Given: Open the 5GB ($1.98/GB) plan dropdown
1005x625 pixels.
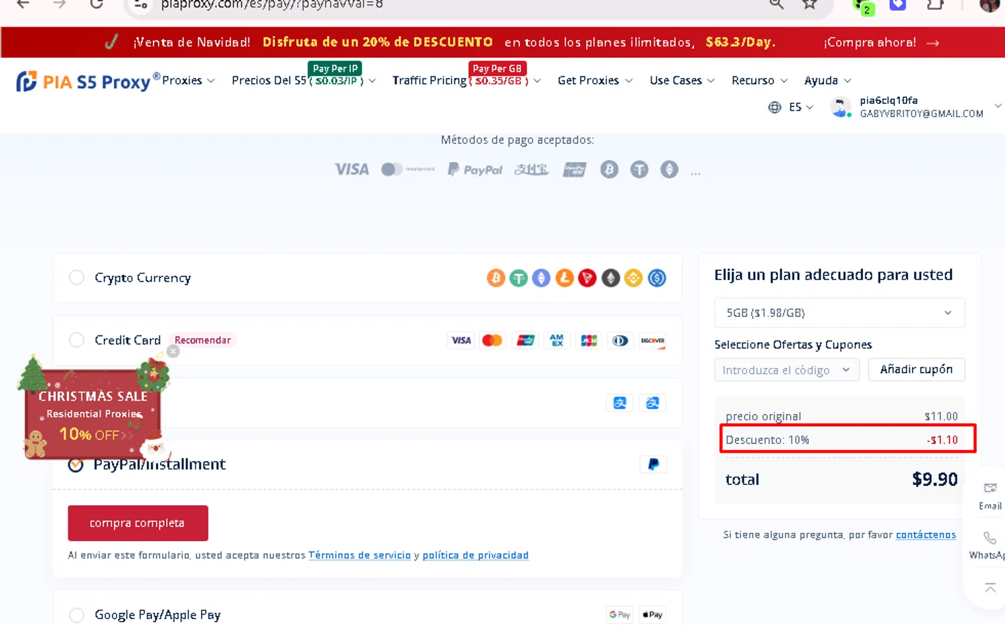Looking at the screenshot, I should [840, 313].
